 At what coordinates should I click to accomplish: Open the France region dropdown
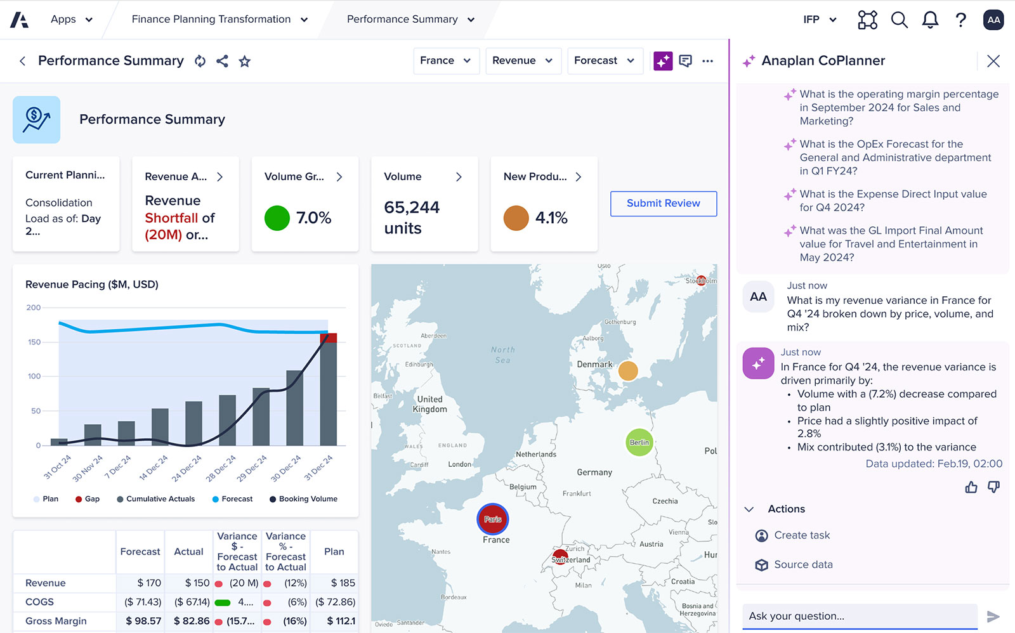(x=446, y=61)
